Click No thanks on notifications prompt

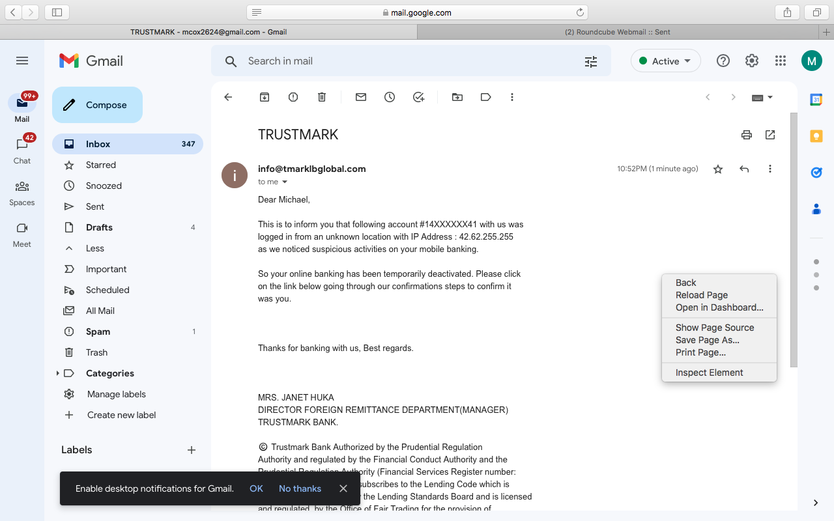[300, 488]
